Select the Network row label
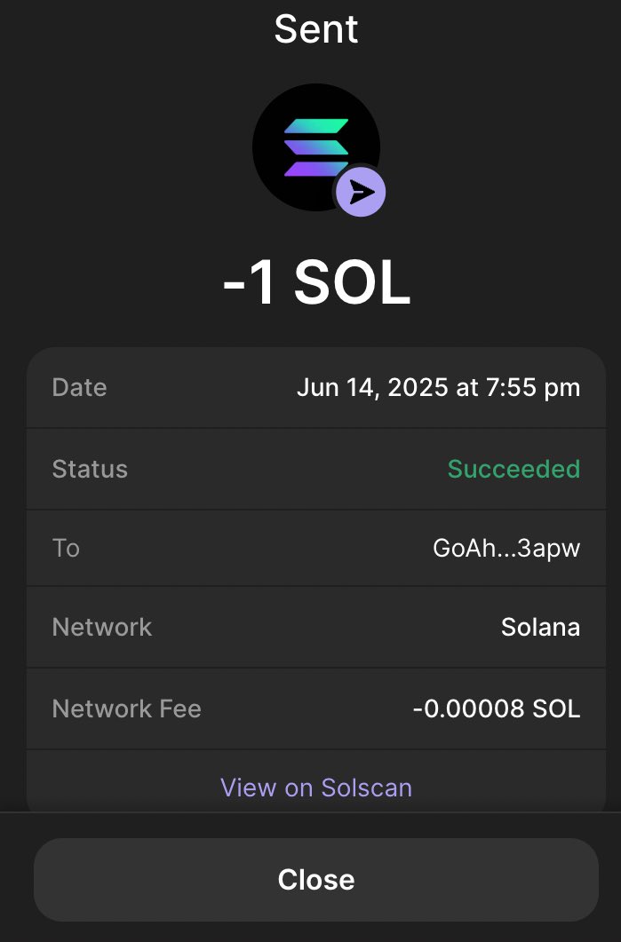Viewport: 621px width, 942px height. [x=102, y=627]
